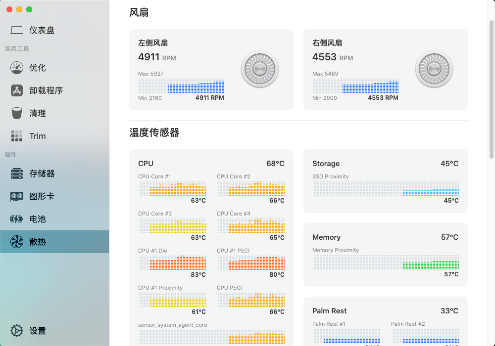Click the 清理 trash bin icon
495x346 pixels.
(x=17, y=113)
